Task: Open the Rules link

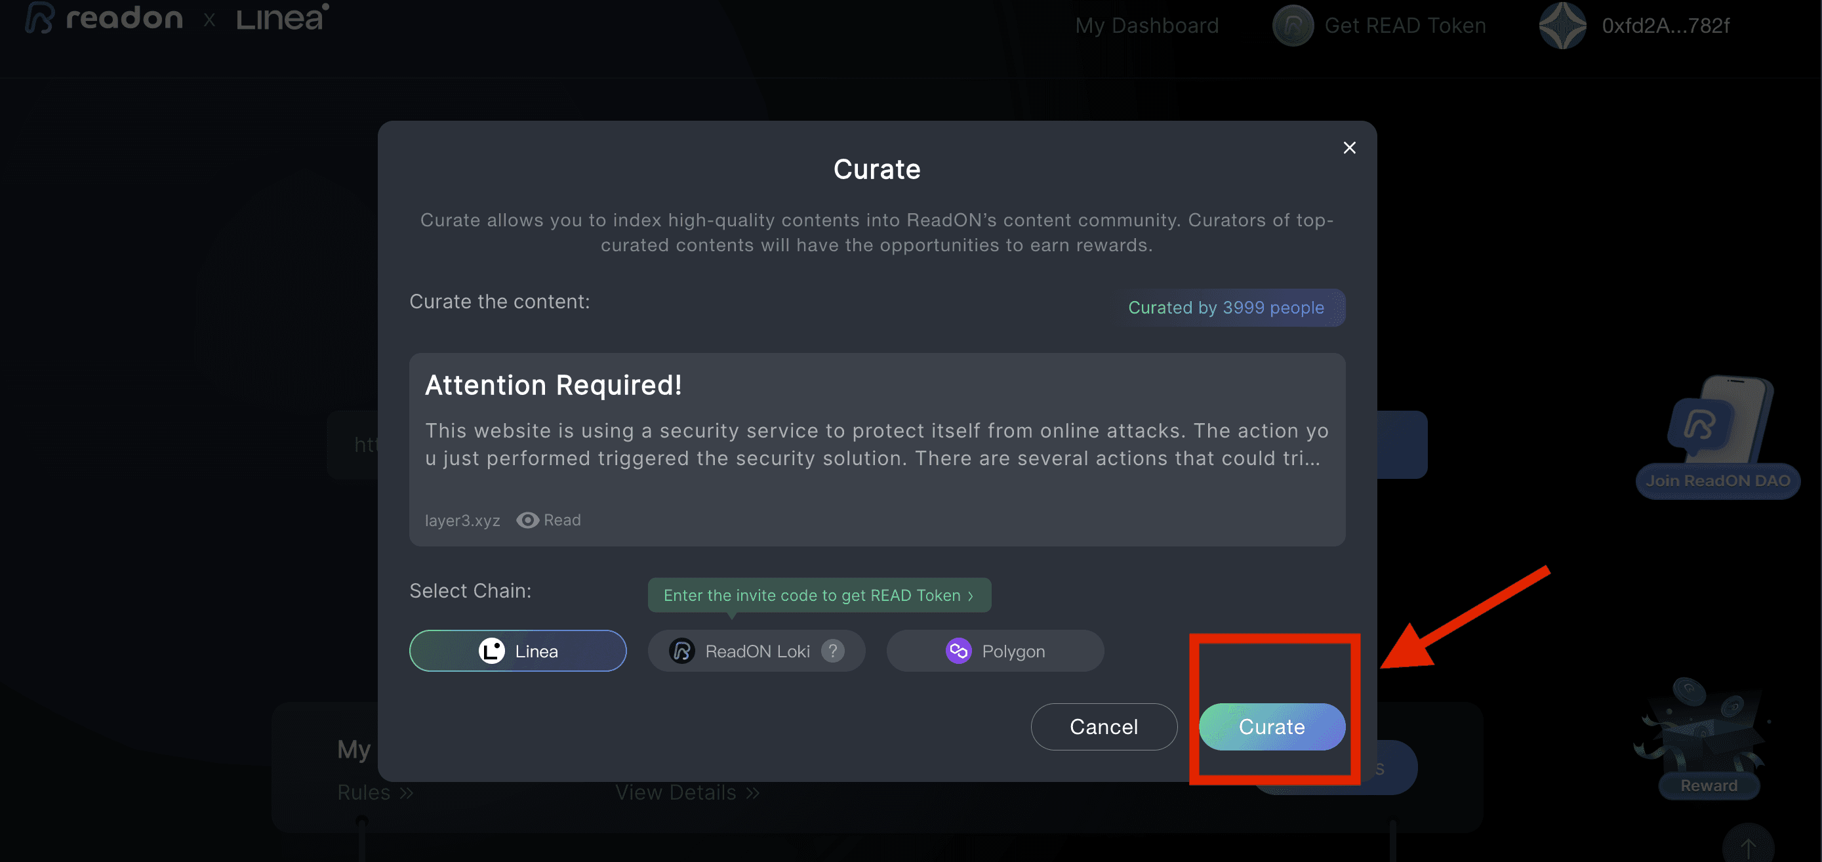Action: pos(375,792)
